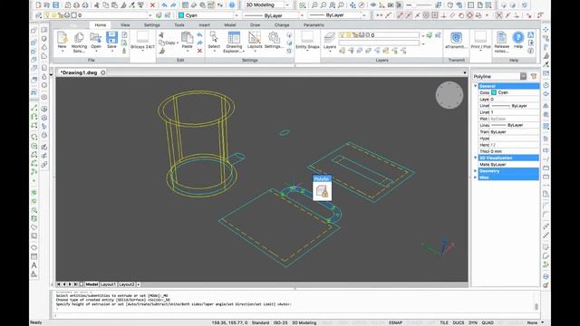Open the Polyline entity type dropdown
Viewport: 580px width, 326px height.
(523, 76)
